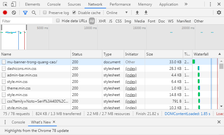Uncheck the Disable cache checkbox
Image resolution: width=224 pixels, height=135 pixels.
coord(74,13)
